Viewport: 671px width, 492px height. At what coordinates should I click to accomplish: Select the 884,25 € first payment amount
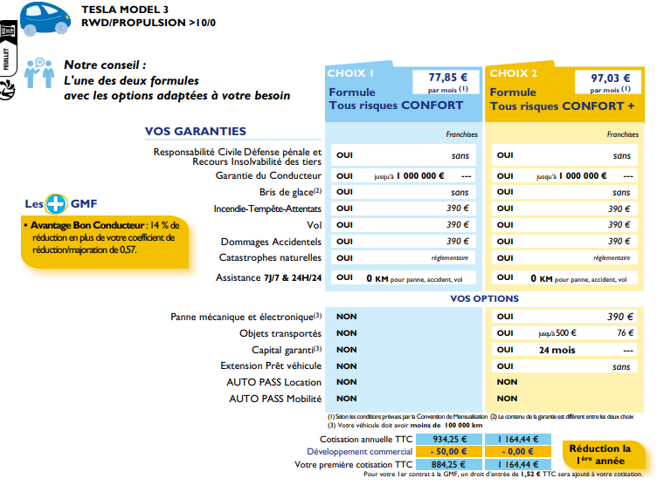449,465
